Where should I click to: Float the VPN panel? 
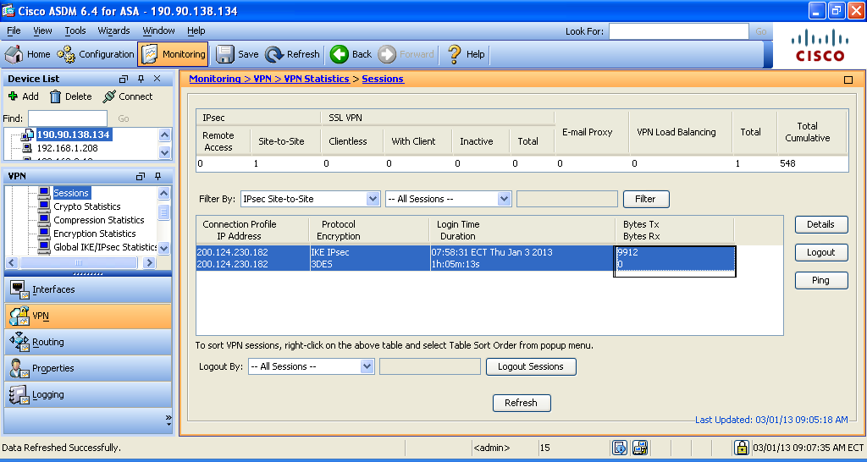point(141,176)
